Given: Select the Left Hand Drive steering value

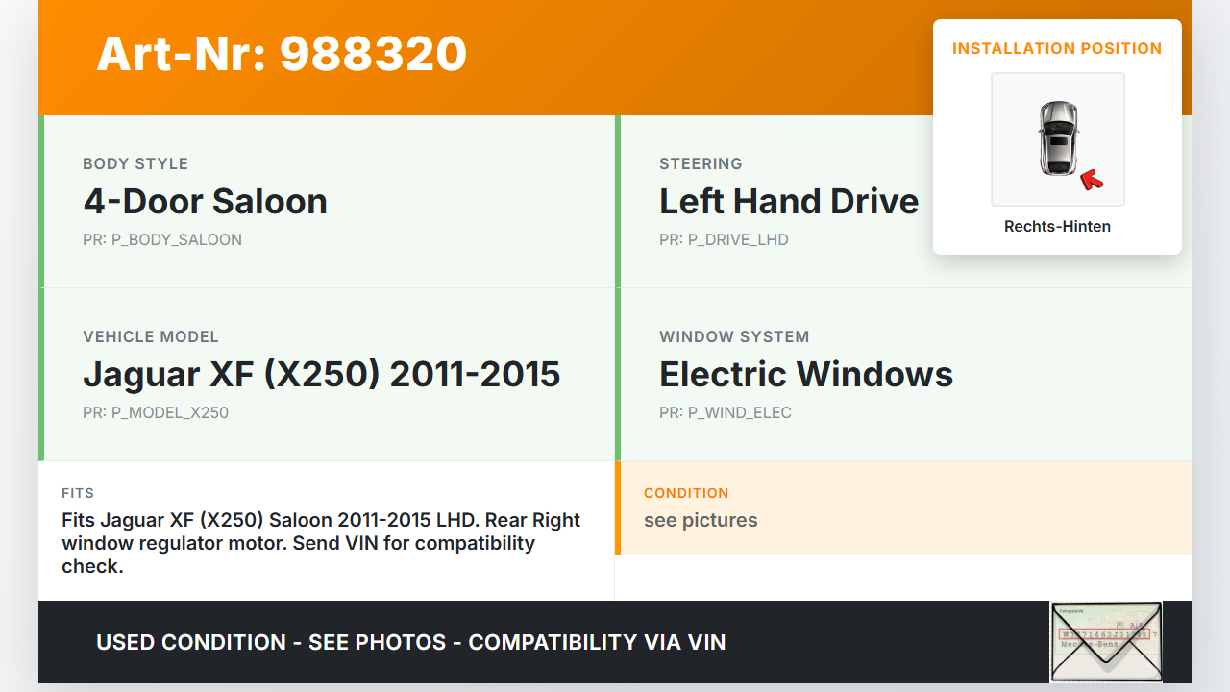Looking at the screenshot, I should click(788, 201).
